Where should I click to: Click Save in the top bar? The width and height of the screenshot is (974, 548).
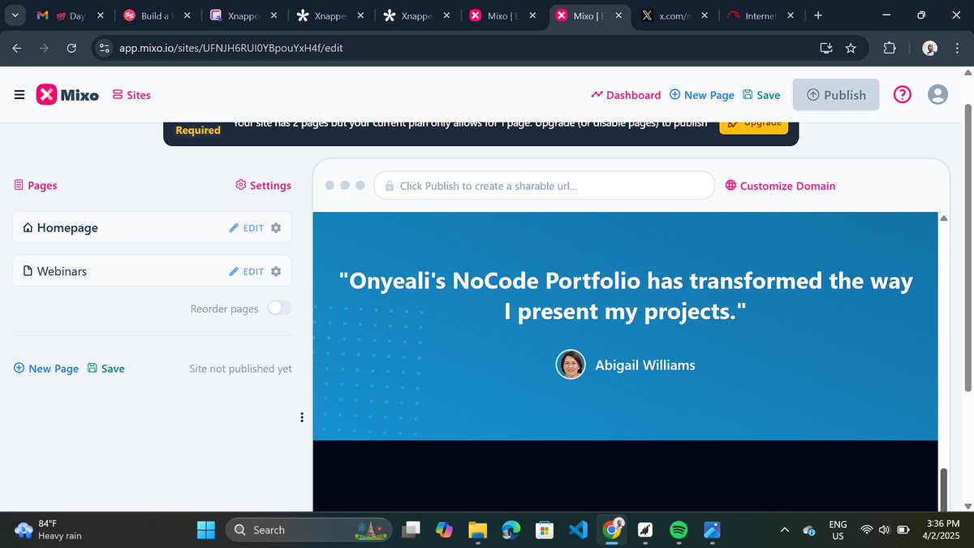[761, 95]
